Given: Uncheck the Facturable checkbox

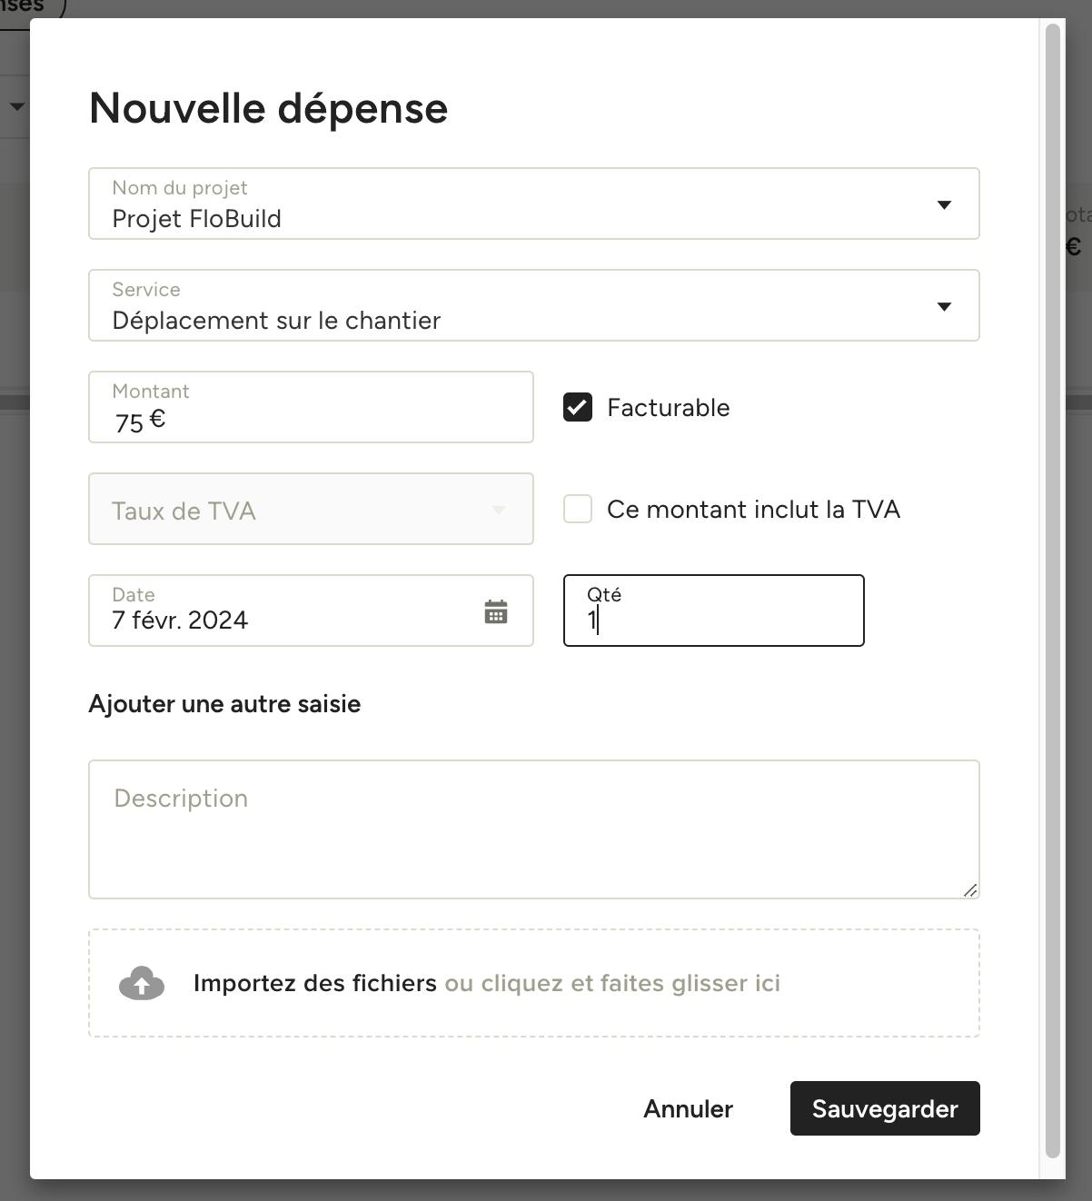Looking at the screenshot, I should tap(578, 407).
